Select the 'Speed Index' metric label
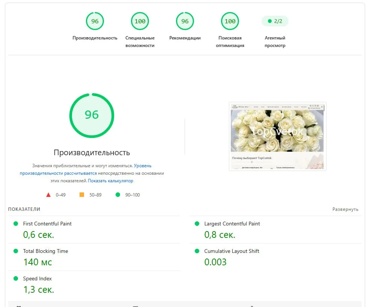370x307 pixels. [37, 278]
